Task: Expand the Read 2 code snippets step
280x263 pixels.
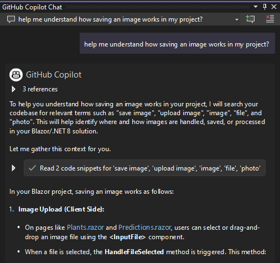Action: point(13,168)
